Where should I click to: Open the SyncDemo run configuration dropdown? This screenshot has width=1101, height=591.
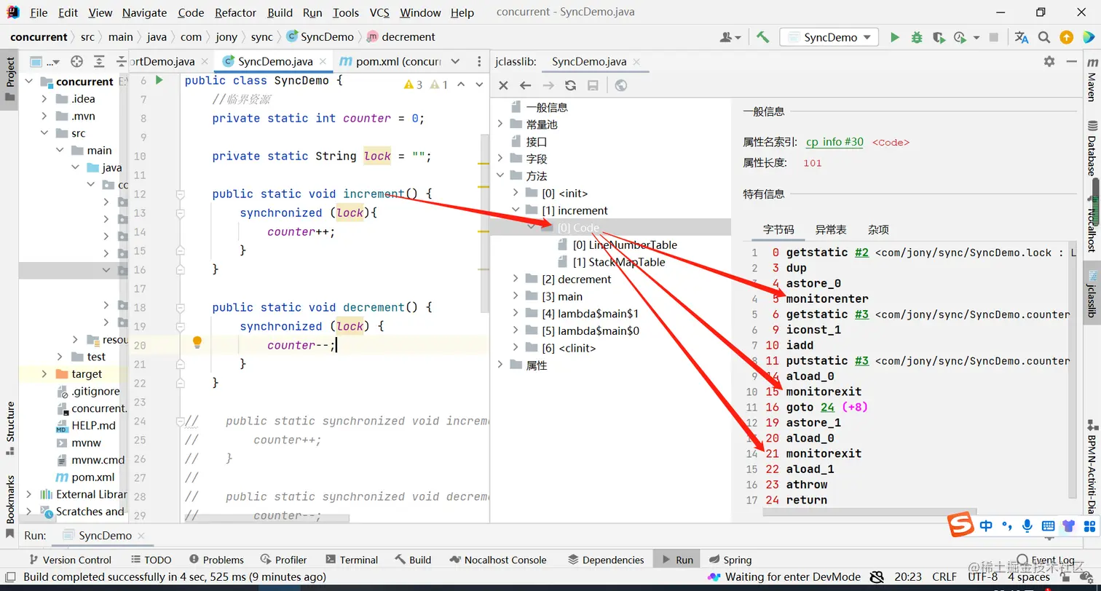(829, 37)
